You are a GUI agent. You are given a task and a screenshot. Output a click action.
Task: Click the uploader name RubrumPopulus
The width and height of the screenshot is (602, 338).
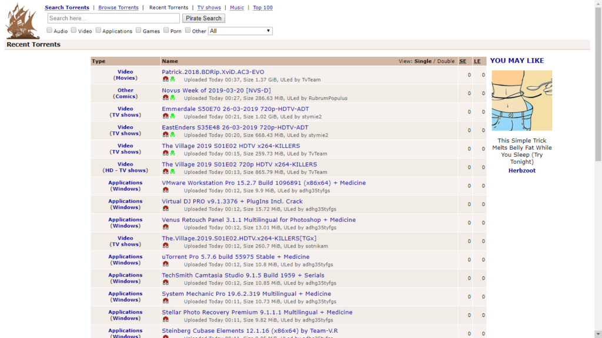(328, 98)
